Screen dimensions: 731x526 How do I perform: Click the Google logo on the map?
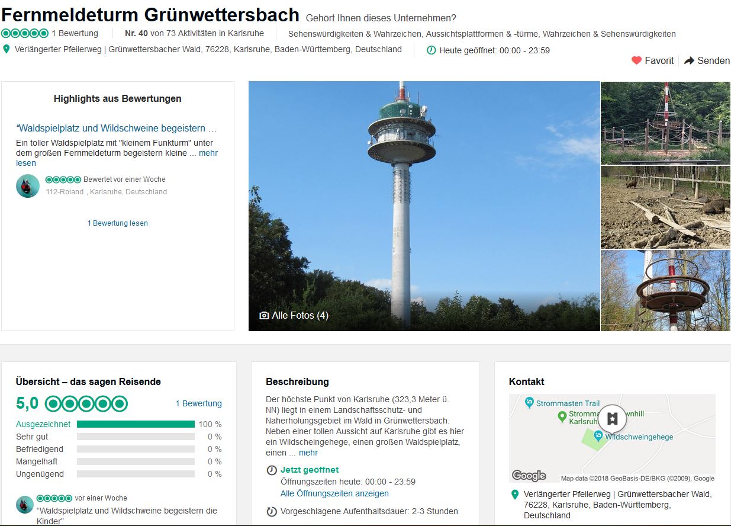pyautogui.click(x=529, y=475)
